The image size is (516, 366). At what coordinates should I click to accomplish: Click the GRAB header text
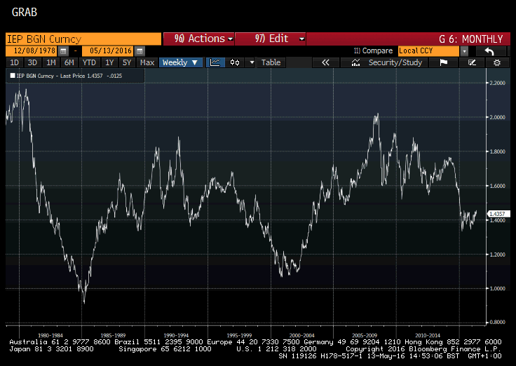point(25,12)
